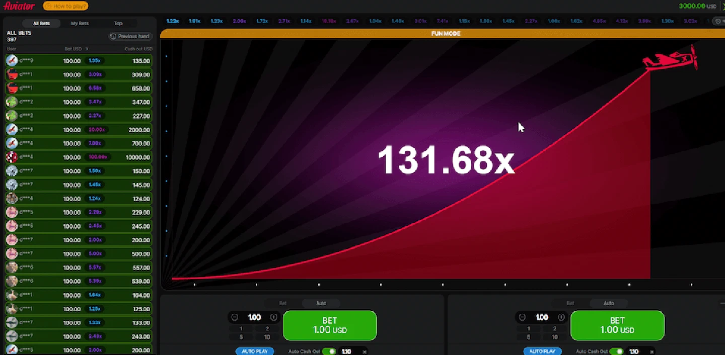This screenshot has height=355, width=725.
Task: Show the Previous hand results
Action: pos(130,36)
